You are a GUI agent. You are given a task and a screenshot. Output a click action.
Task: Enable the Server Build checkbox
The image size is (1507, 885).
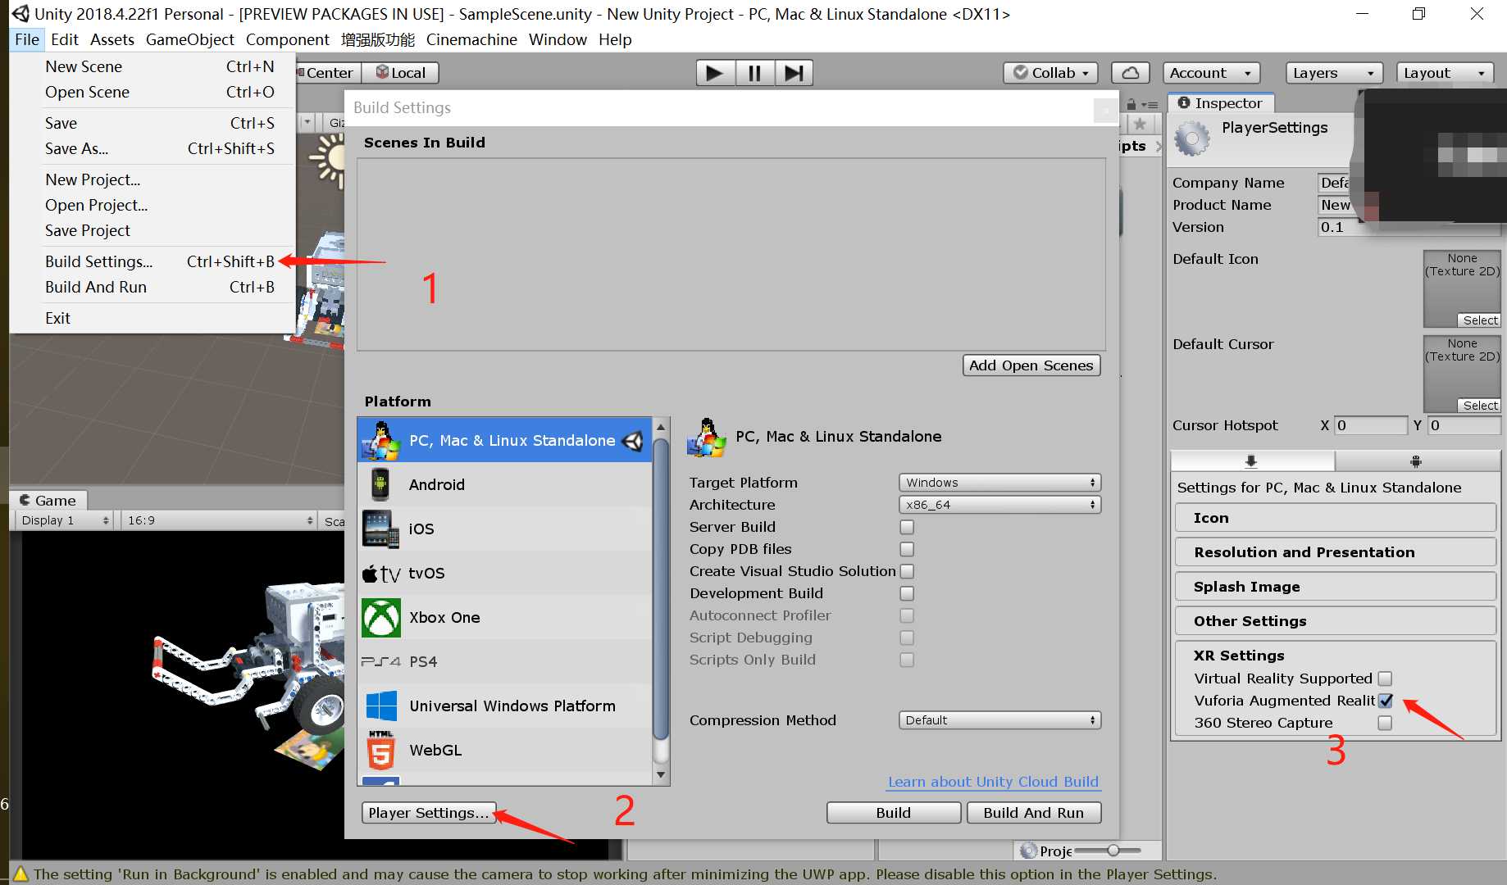click(907, 527)
